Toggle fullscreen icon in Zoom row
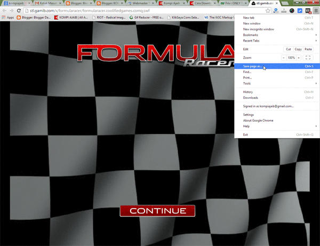 [308, 58]
